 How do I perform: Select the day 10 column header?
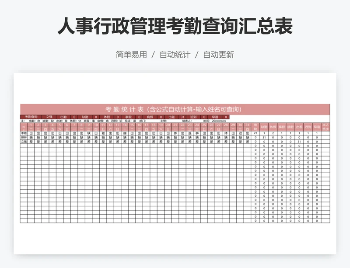click(96, 125)
